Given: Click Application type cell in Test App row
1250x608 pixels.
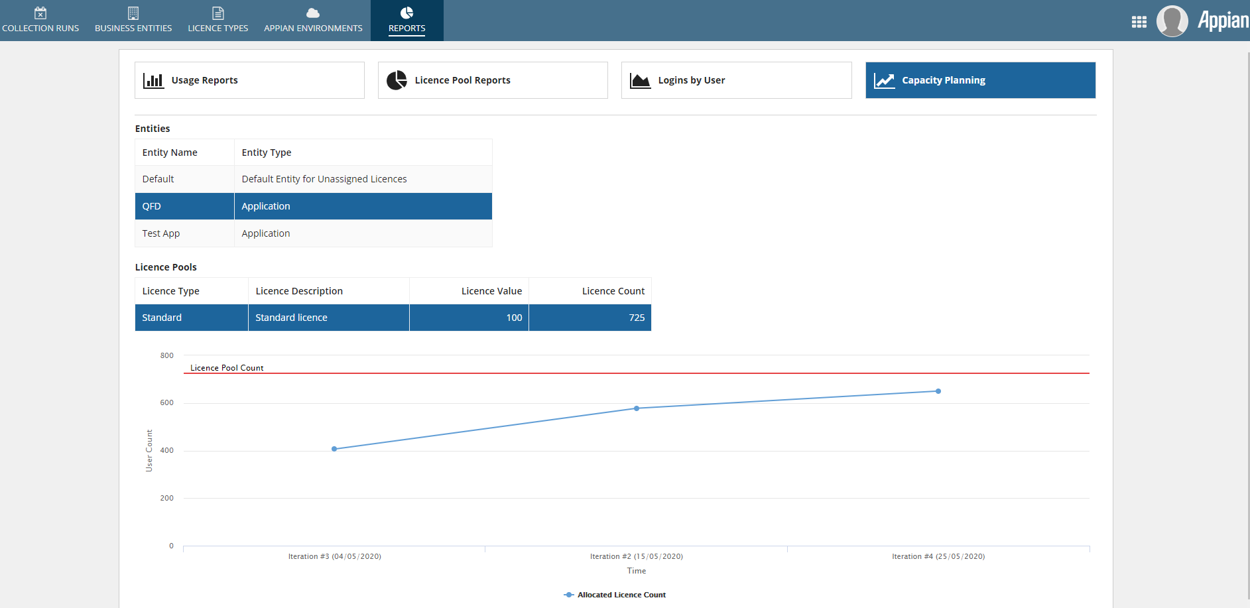Looking at the screenshot, I should 363,233.
